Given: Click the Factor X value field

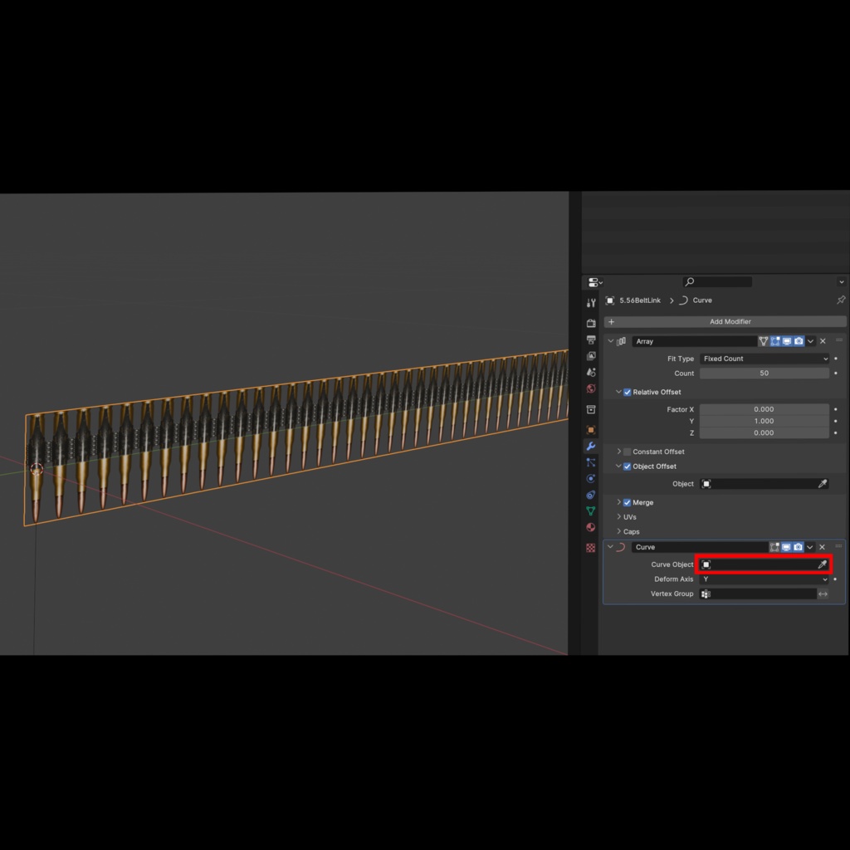Looking at the screenshot, I should (x=765, y=409).
